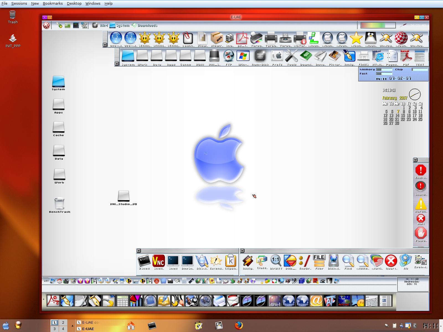Open the Cache drive icon on the desktop
443x332 pixels.
58,129
